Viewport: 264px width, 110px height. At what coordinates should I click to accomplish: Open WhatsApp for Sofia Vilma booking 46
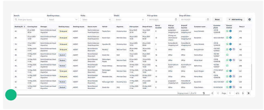(227, 66)
